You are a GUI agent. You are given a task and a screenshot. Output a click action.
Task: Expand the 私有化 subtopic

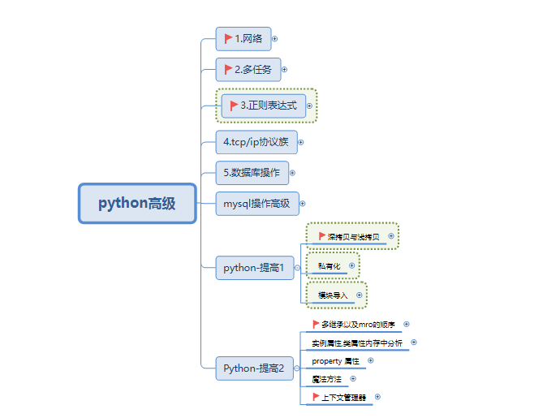click(x=351, y=265)
